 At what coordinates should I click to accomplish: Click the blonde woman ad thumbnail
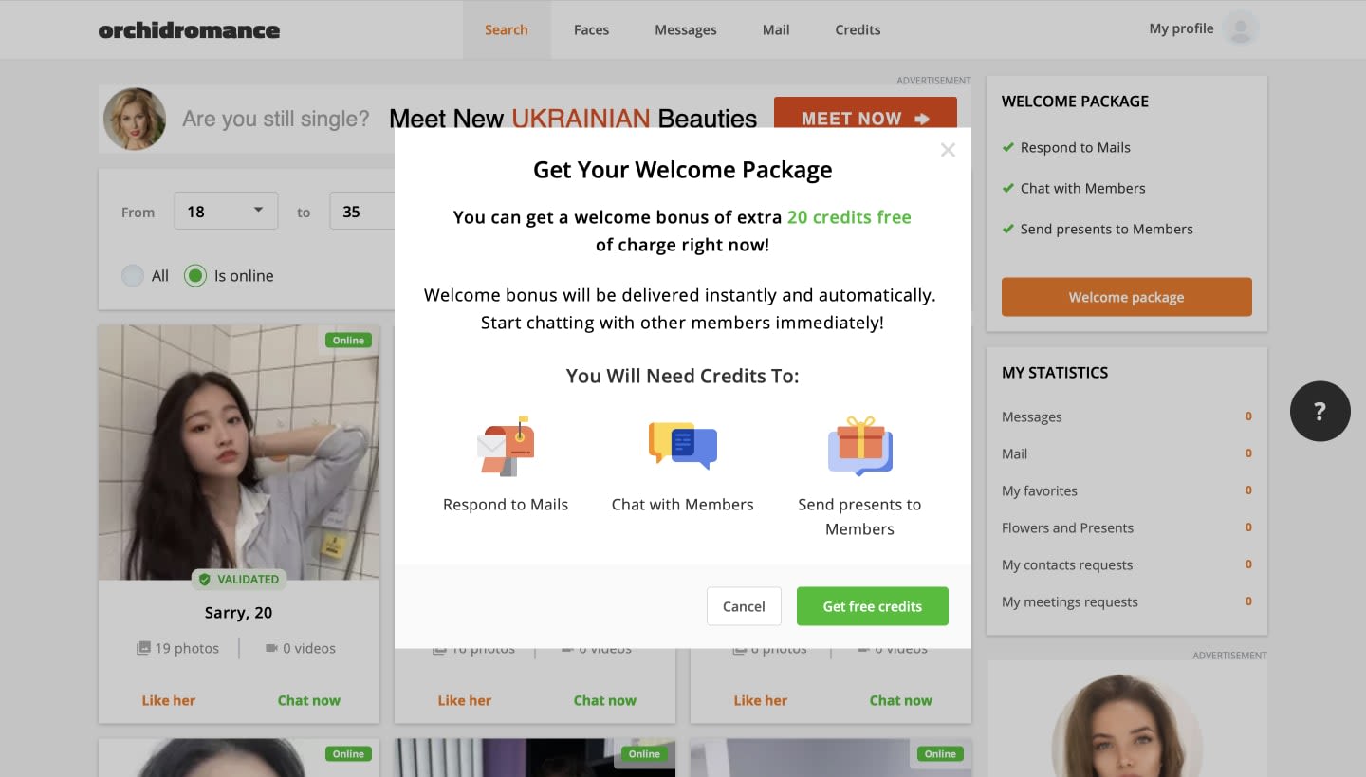135,119
